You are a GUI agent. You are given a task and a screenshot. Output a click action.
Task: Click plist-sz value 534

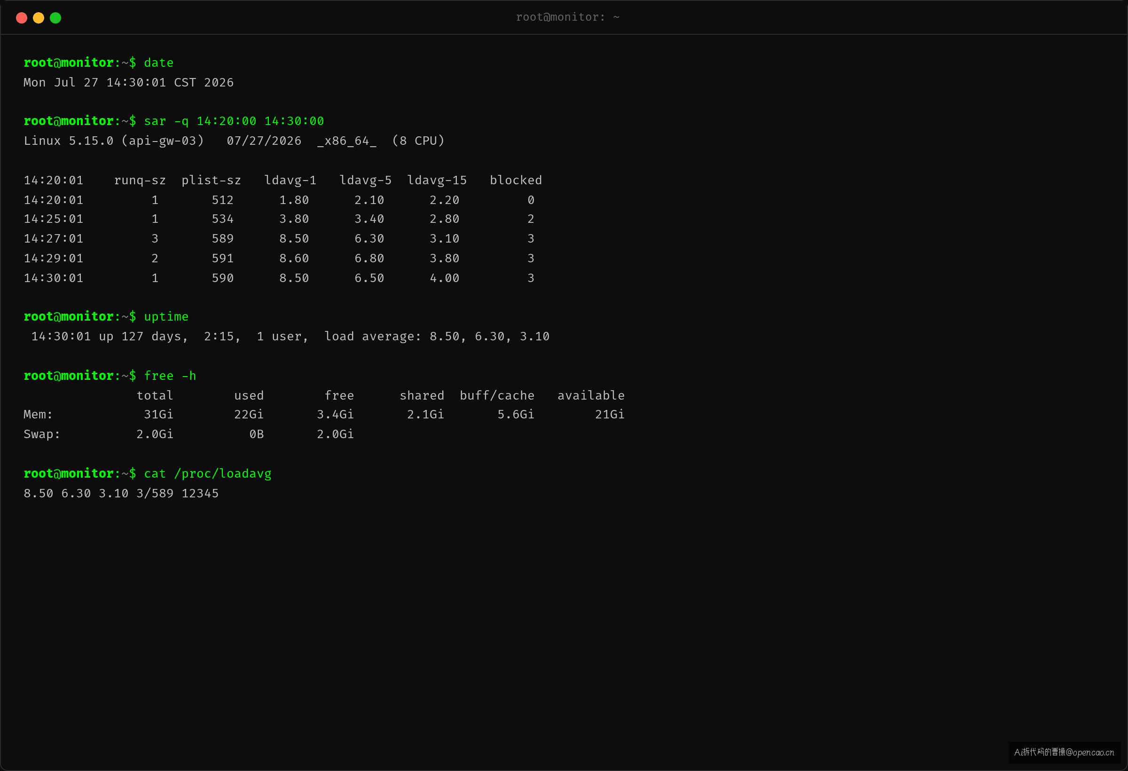coord(223,219)
